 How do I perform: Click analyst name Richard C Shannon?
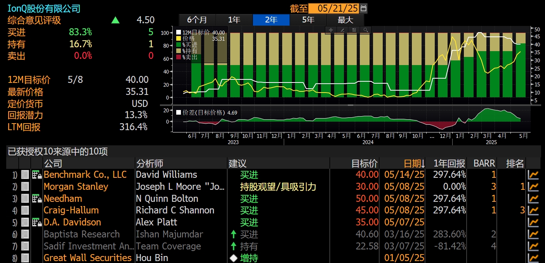[x=175, y=211]
